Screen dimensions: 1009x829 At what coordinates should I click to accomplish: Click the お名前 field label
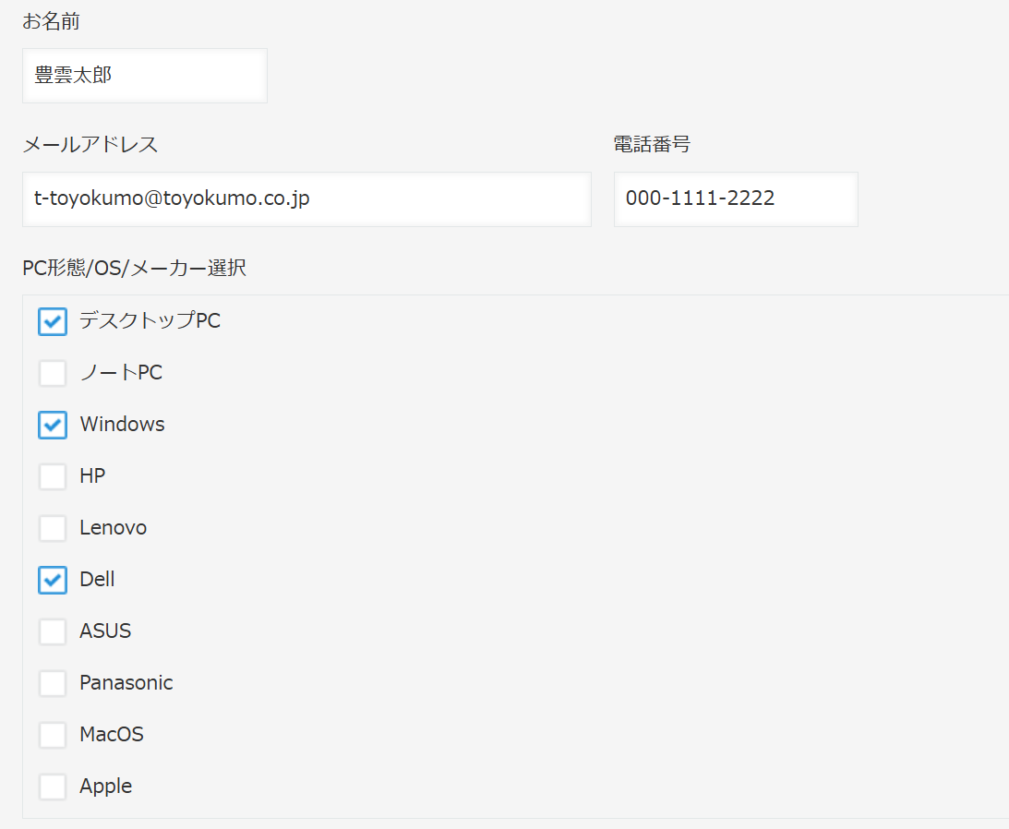[51, 21]
